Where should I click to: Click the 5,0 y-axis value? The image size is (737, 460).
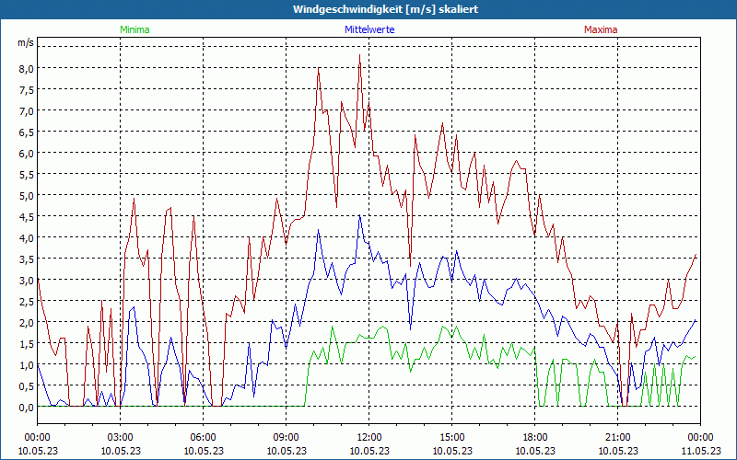tap(27, 195)
